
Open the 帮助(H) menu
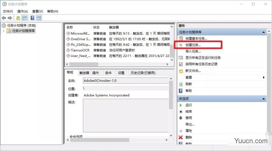53,11
